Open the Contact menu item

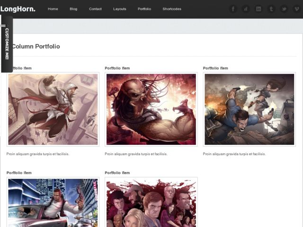pos(95,9)
